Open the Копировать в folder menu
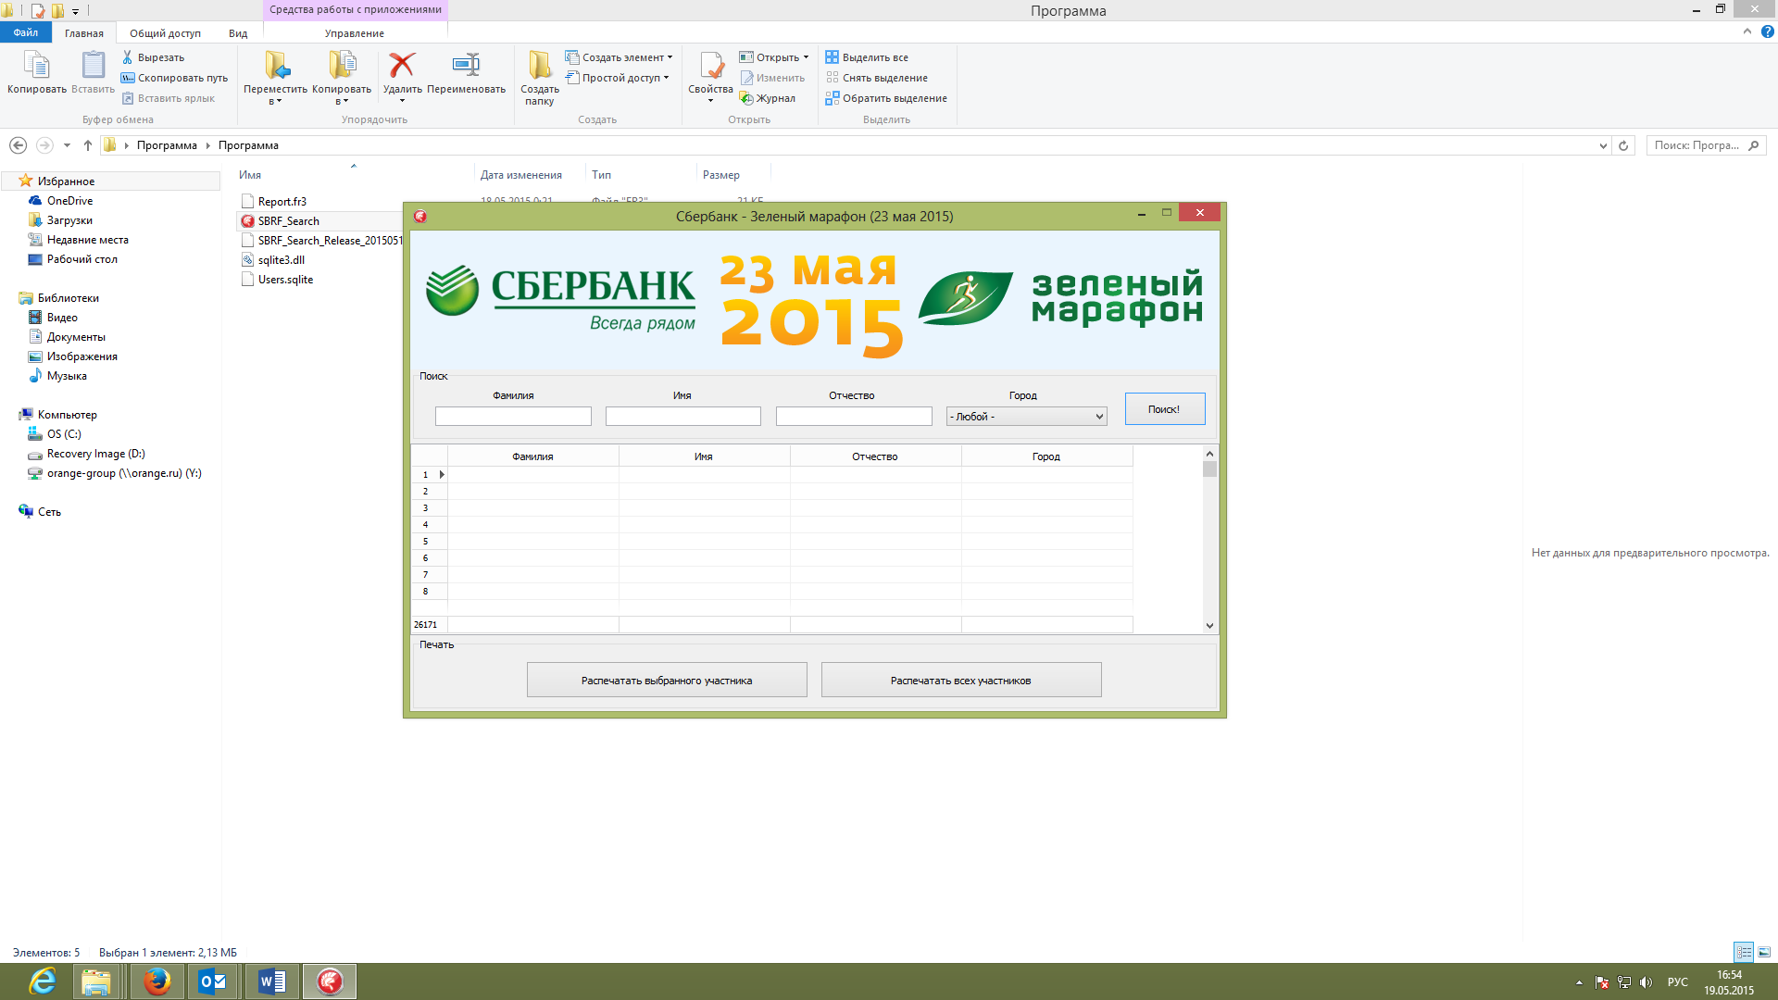Viewport: 1778px width, 1000px height. click(x=342, y=78)
